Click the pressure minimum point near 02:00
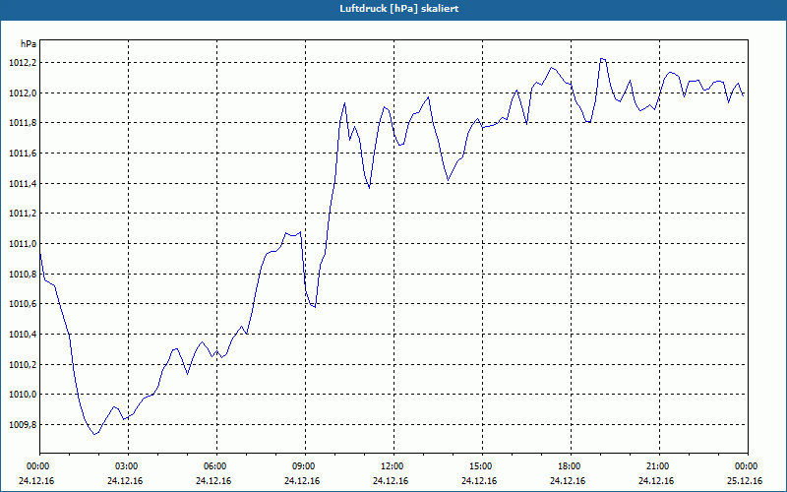This screenshot has height=492, width=787. tap(93, 434)
